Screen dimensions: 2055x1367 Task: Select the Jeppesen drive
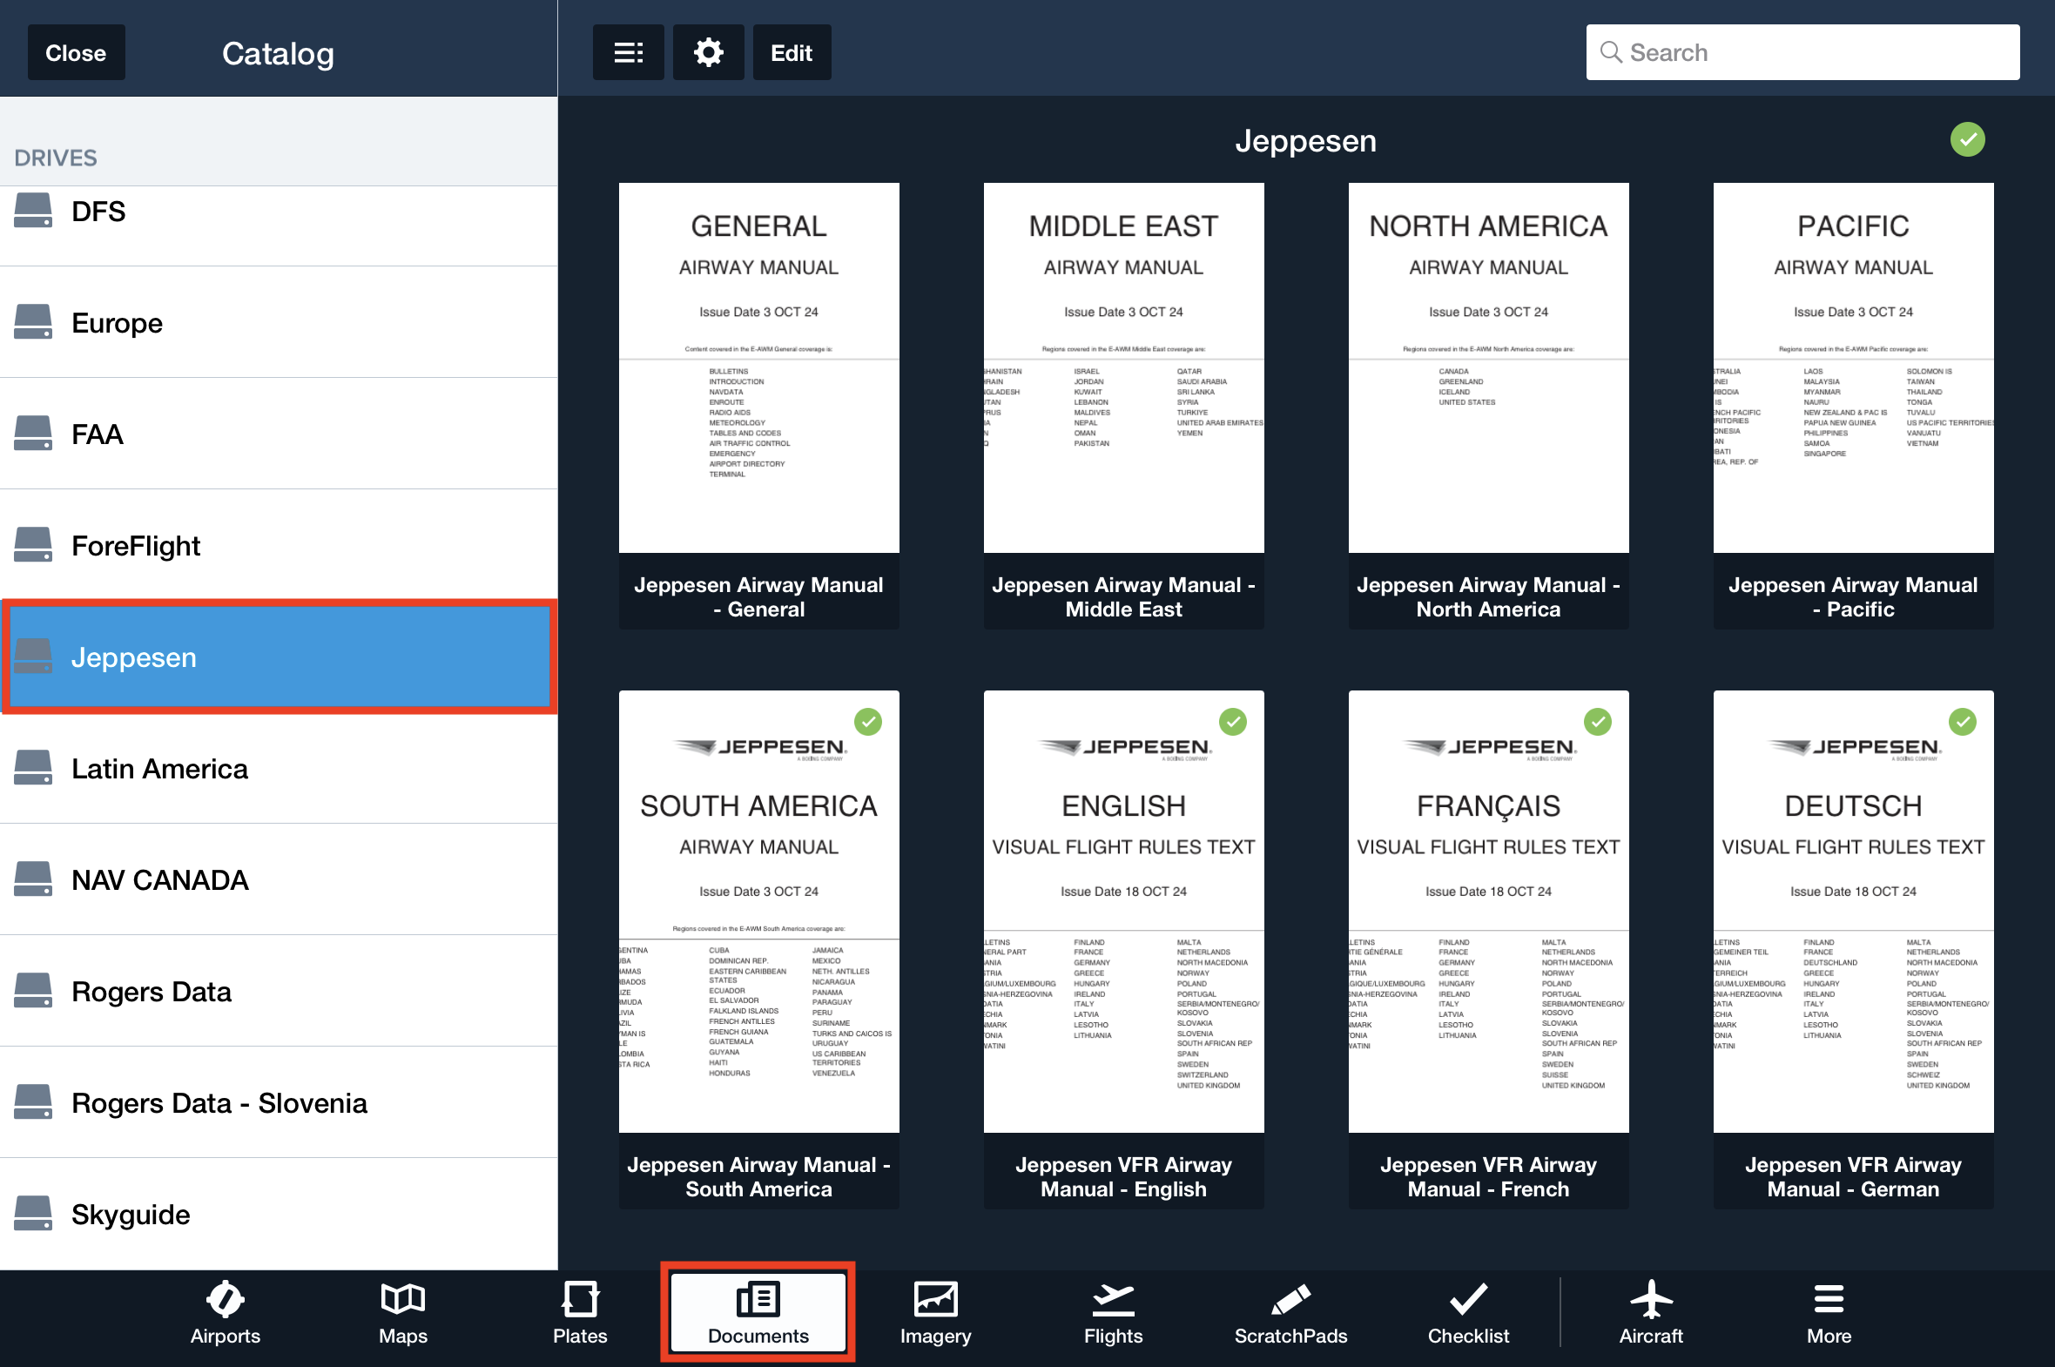point(279,657)
